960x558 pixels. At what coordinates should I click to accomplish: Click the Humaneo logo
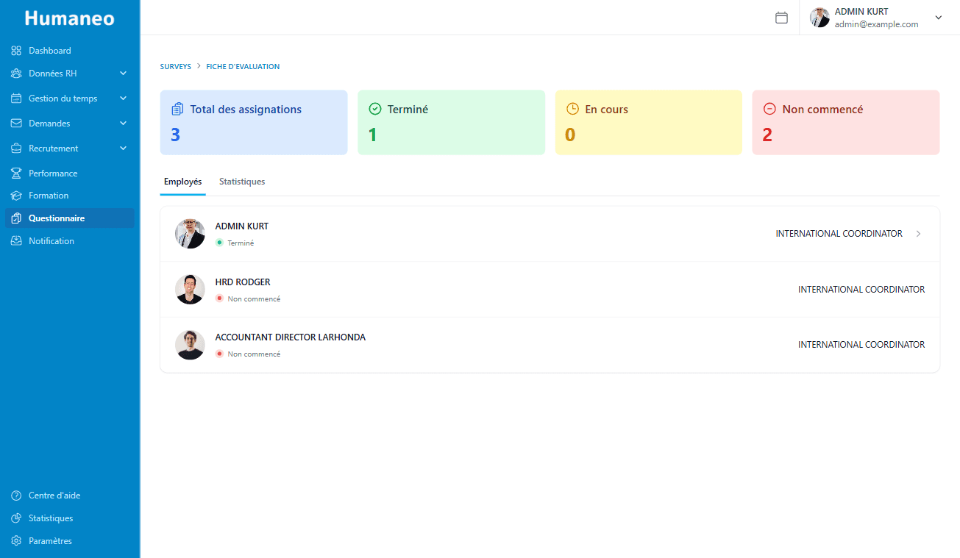click(70, 18)
